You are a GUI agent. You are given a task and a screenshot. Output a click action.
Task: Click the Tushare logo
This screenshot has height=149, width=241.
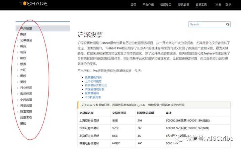[33, 4]
